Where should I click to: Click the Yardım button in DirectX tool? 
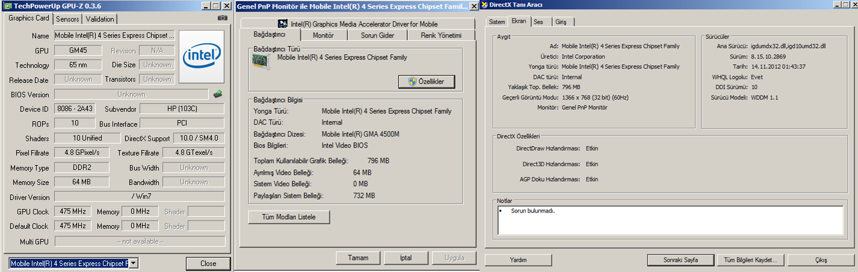coord(518,260)
